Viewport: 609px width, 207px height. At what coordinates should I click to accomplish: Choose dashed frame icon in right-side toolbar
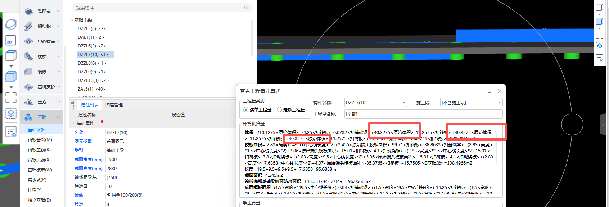click(x=600, y=35)
